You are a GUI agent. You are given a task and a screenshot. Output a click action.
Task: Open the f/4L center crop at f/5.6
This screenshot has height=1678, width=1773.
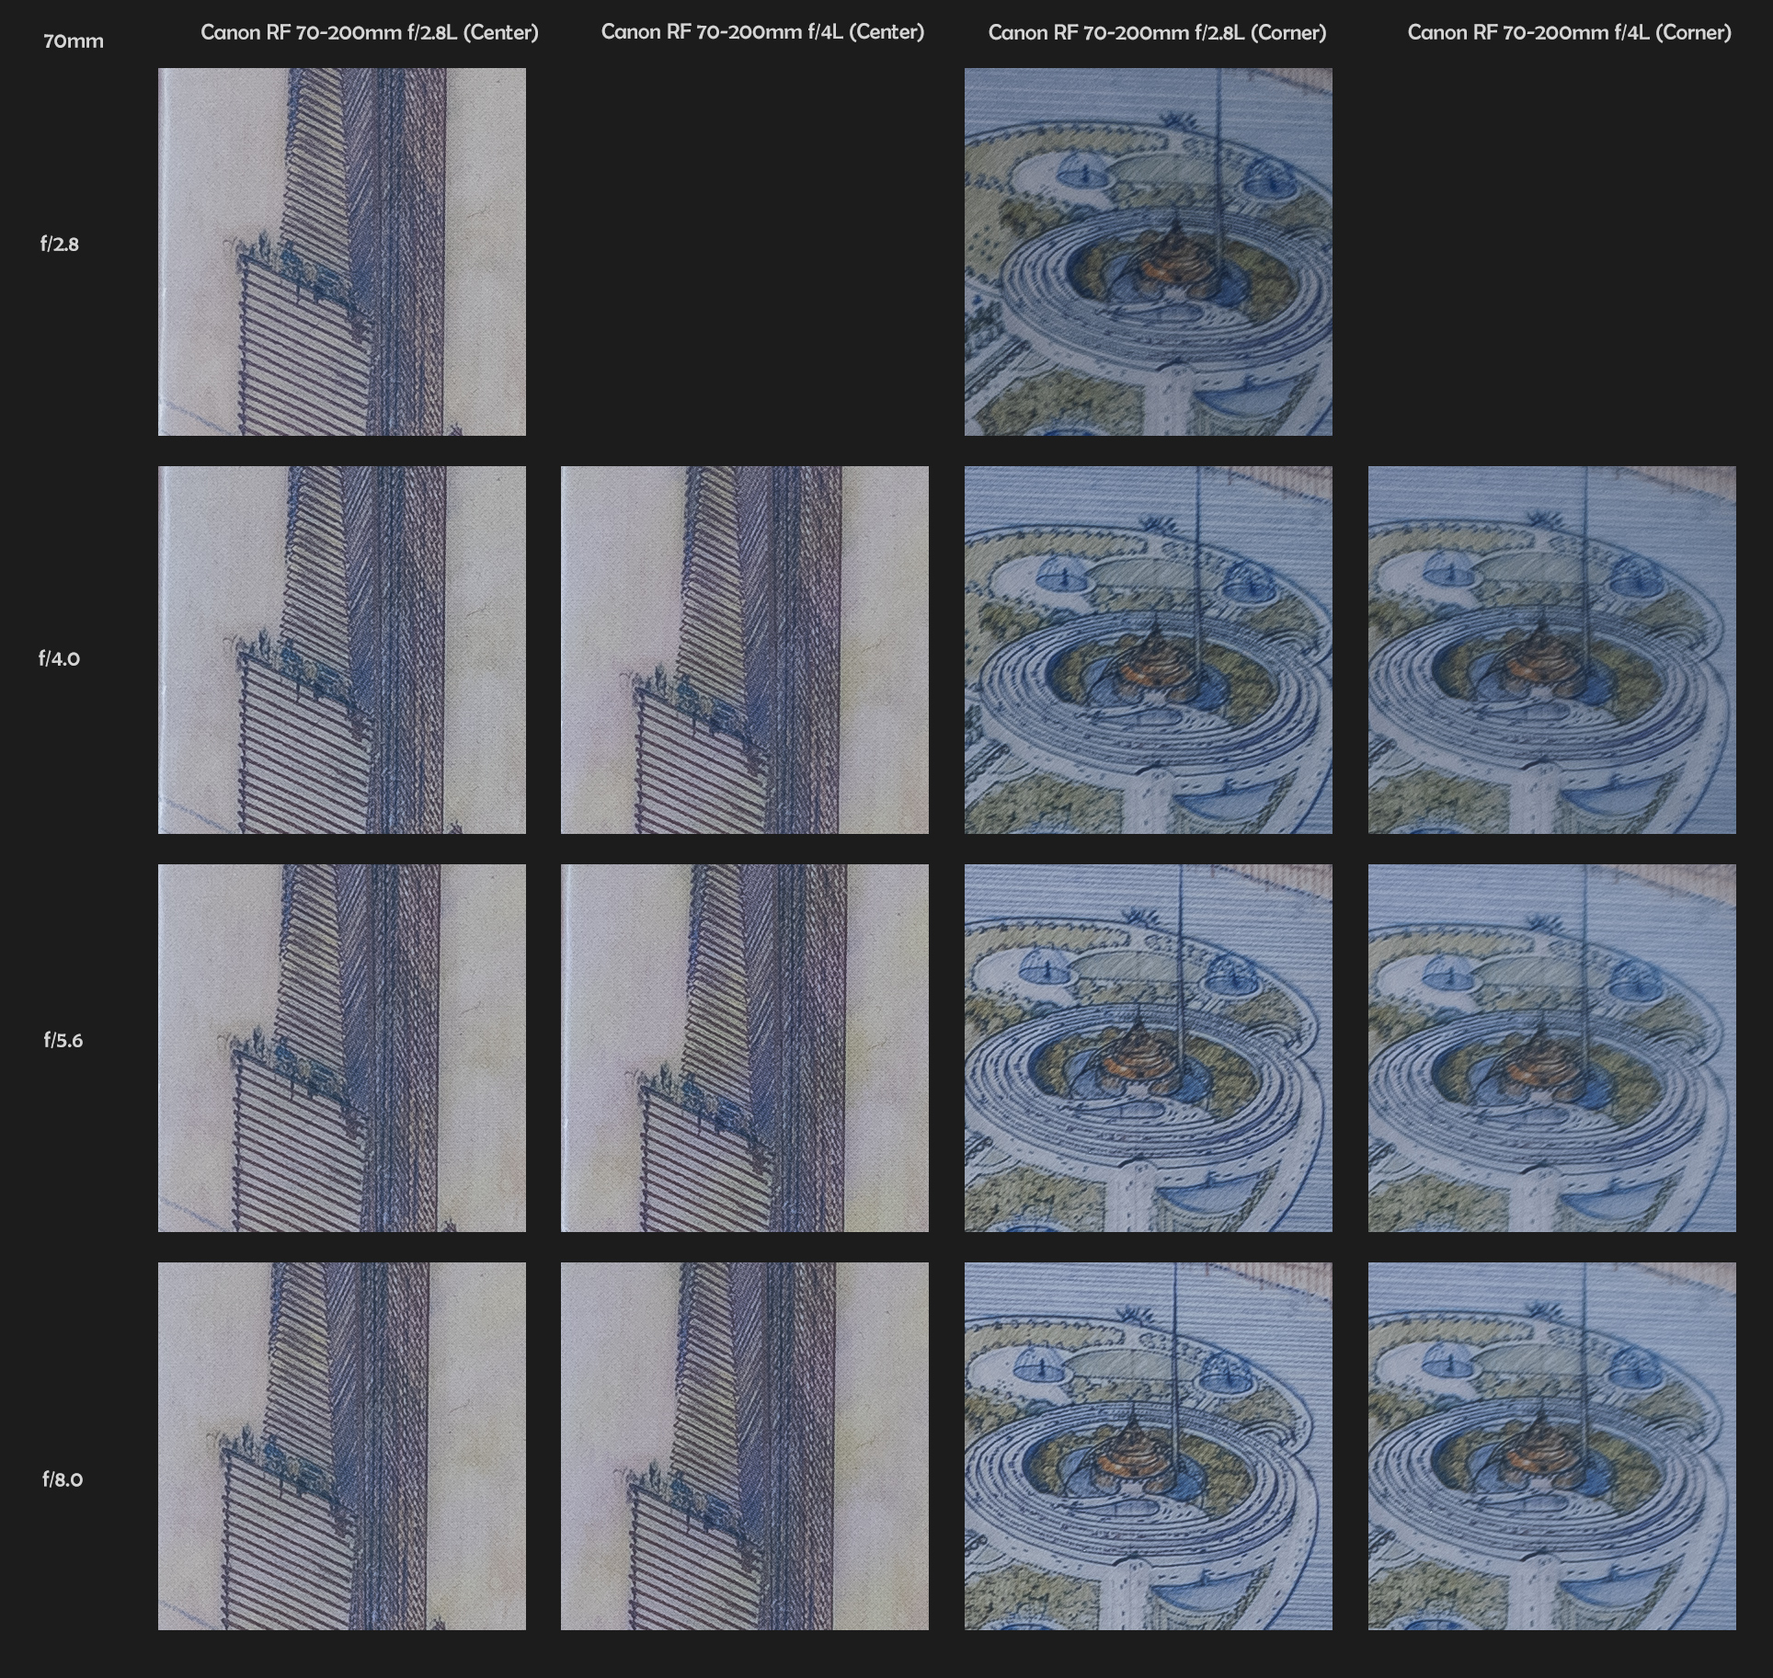pyautogui.click(x=745, y=1048)
